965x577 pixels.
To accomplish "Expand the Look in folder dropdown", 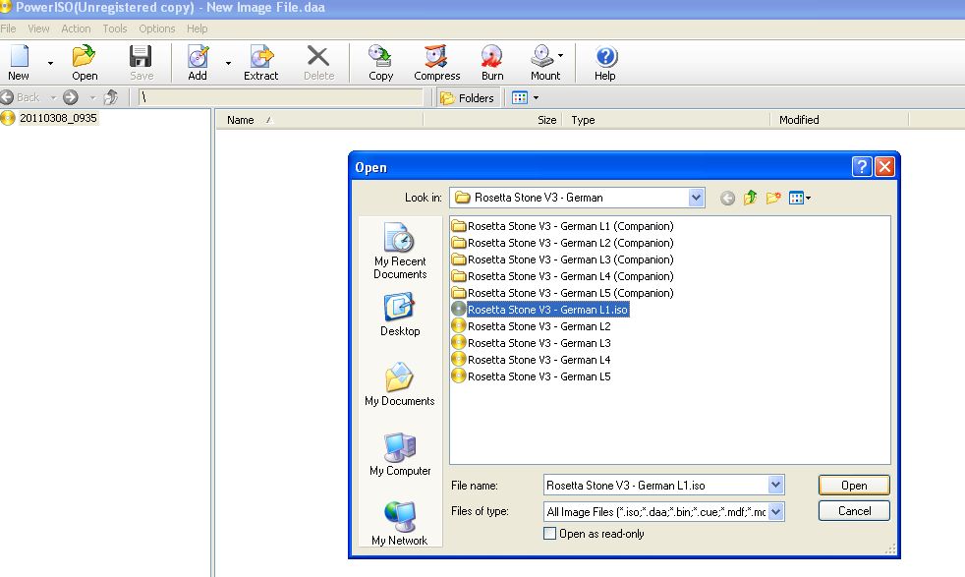I will pyautogui.click(x=697, y=198).
